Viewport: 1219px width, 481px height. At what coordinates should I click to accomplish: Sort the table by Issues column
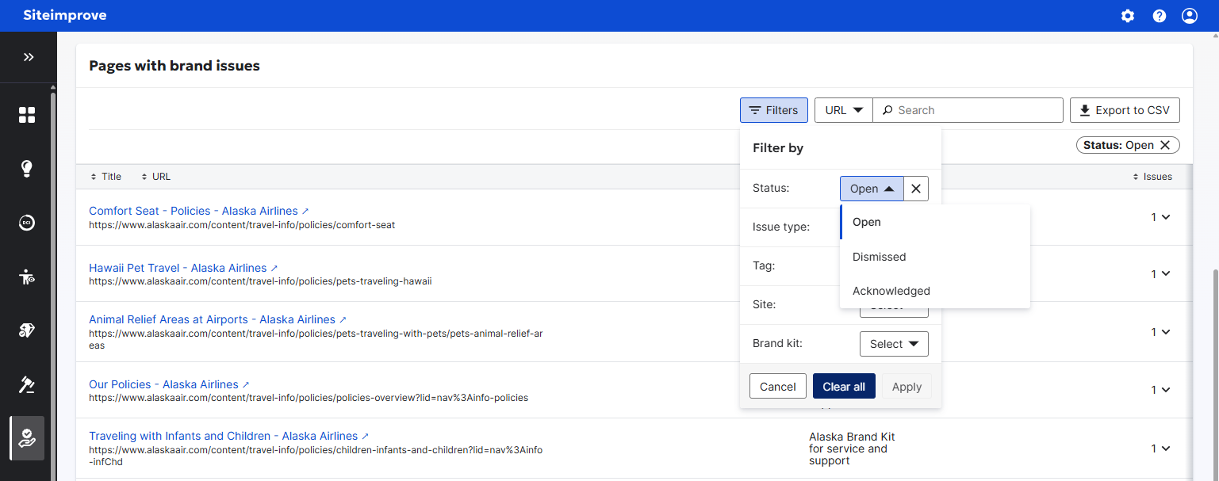click(x=1152, y=177)
